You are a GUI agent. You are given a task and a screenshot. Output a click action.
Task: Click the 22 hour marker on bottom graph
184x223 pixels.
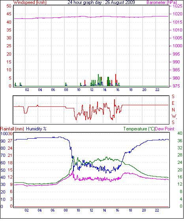pos(157,210)
